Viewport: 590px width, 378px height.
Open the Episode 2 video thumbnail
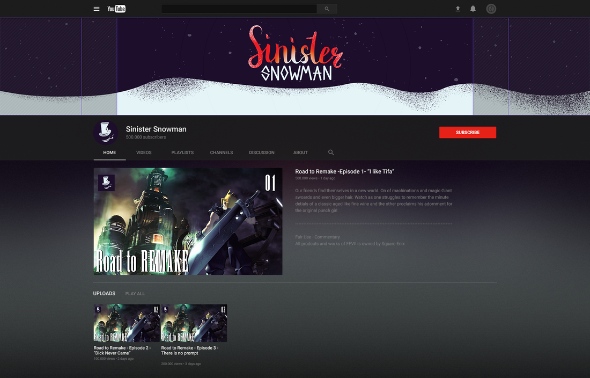127,323
